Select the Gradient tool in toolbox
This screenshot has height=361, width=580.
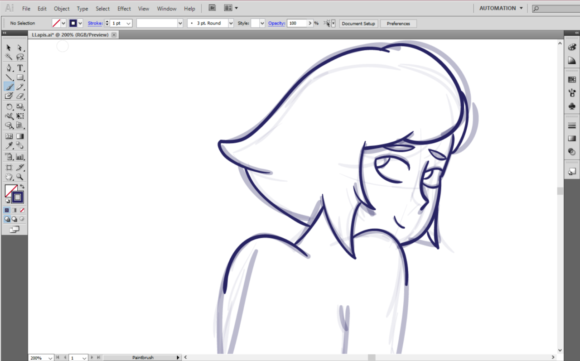[20, 136]
